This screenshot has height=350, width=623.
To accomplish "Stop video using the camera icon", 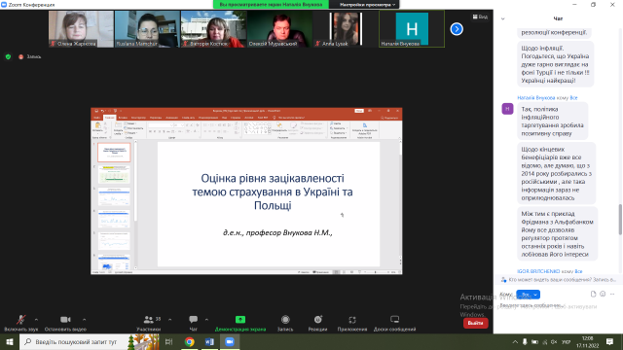I will click(x=65, y=320).
